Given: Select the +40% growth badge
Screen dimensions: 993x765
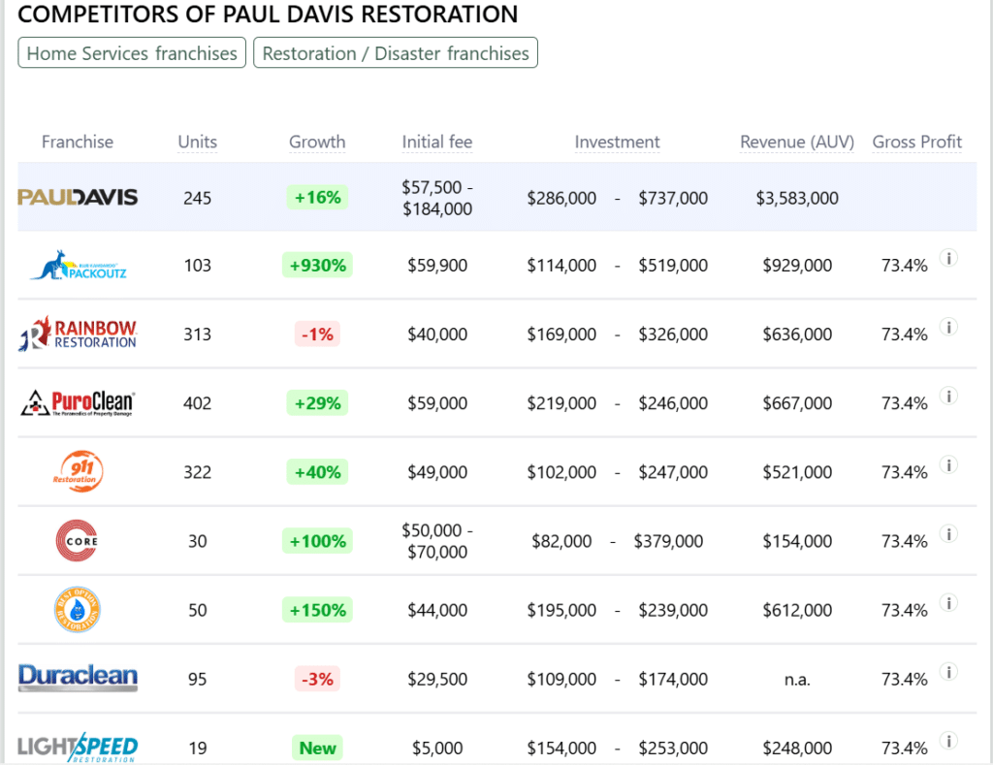Looking at the screenshot, I should pyautogui.click(x=317, y=472).
